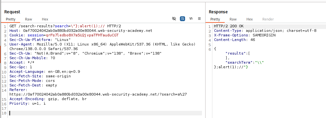Screen dimensions: 326x118
Task: Open the Response Render tab
Action: [x=268, y=19]
